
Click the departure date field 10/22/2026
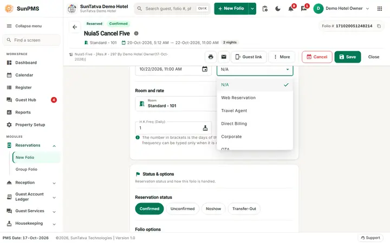(173, 69)
